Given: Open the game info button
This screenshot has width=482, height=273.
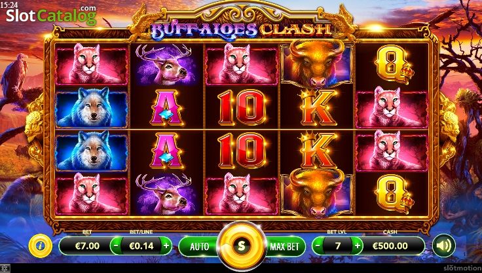Looking at the screenshot, I should (x=40, y=246).
